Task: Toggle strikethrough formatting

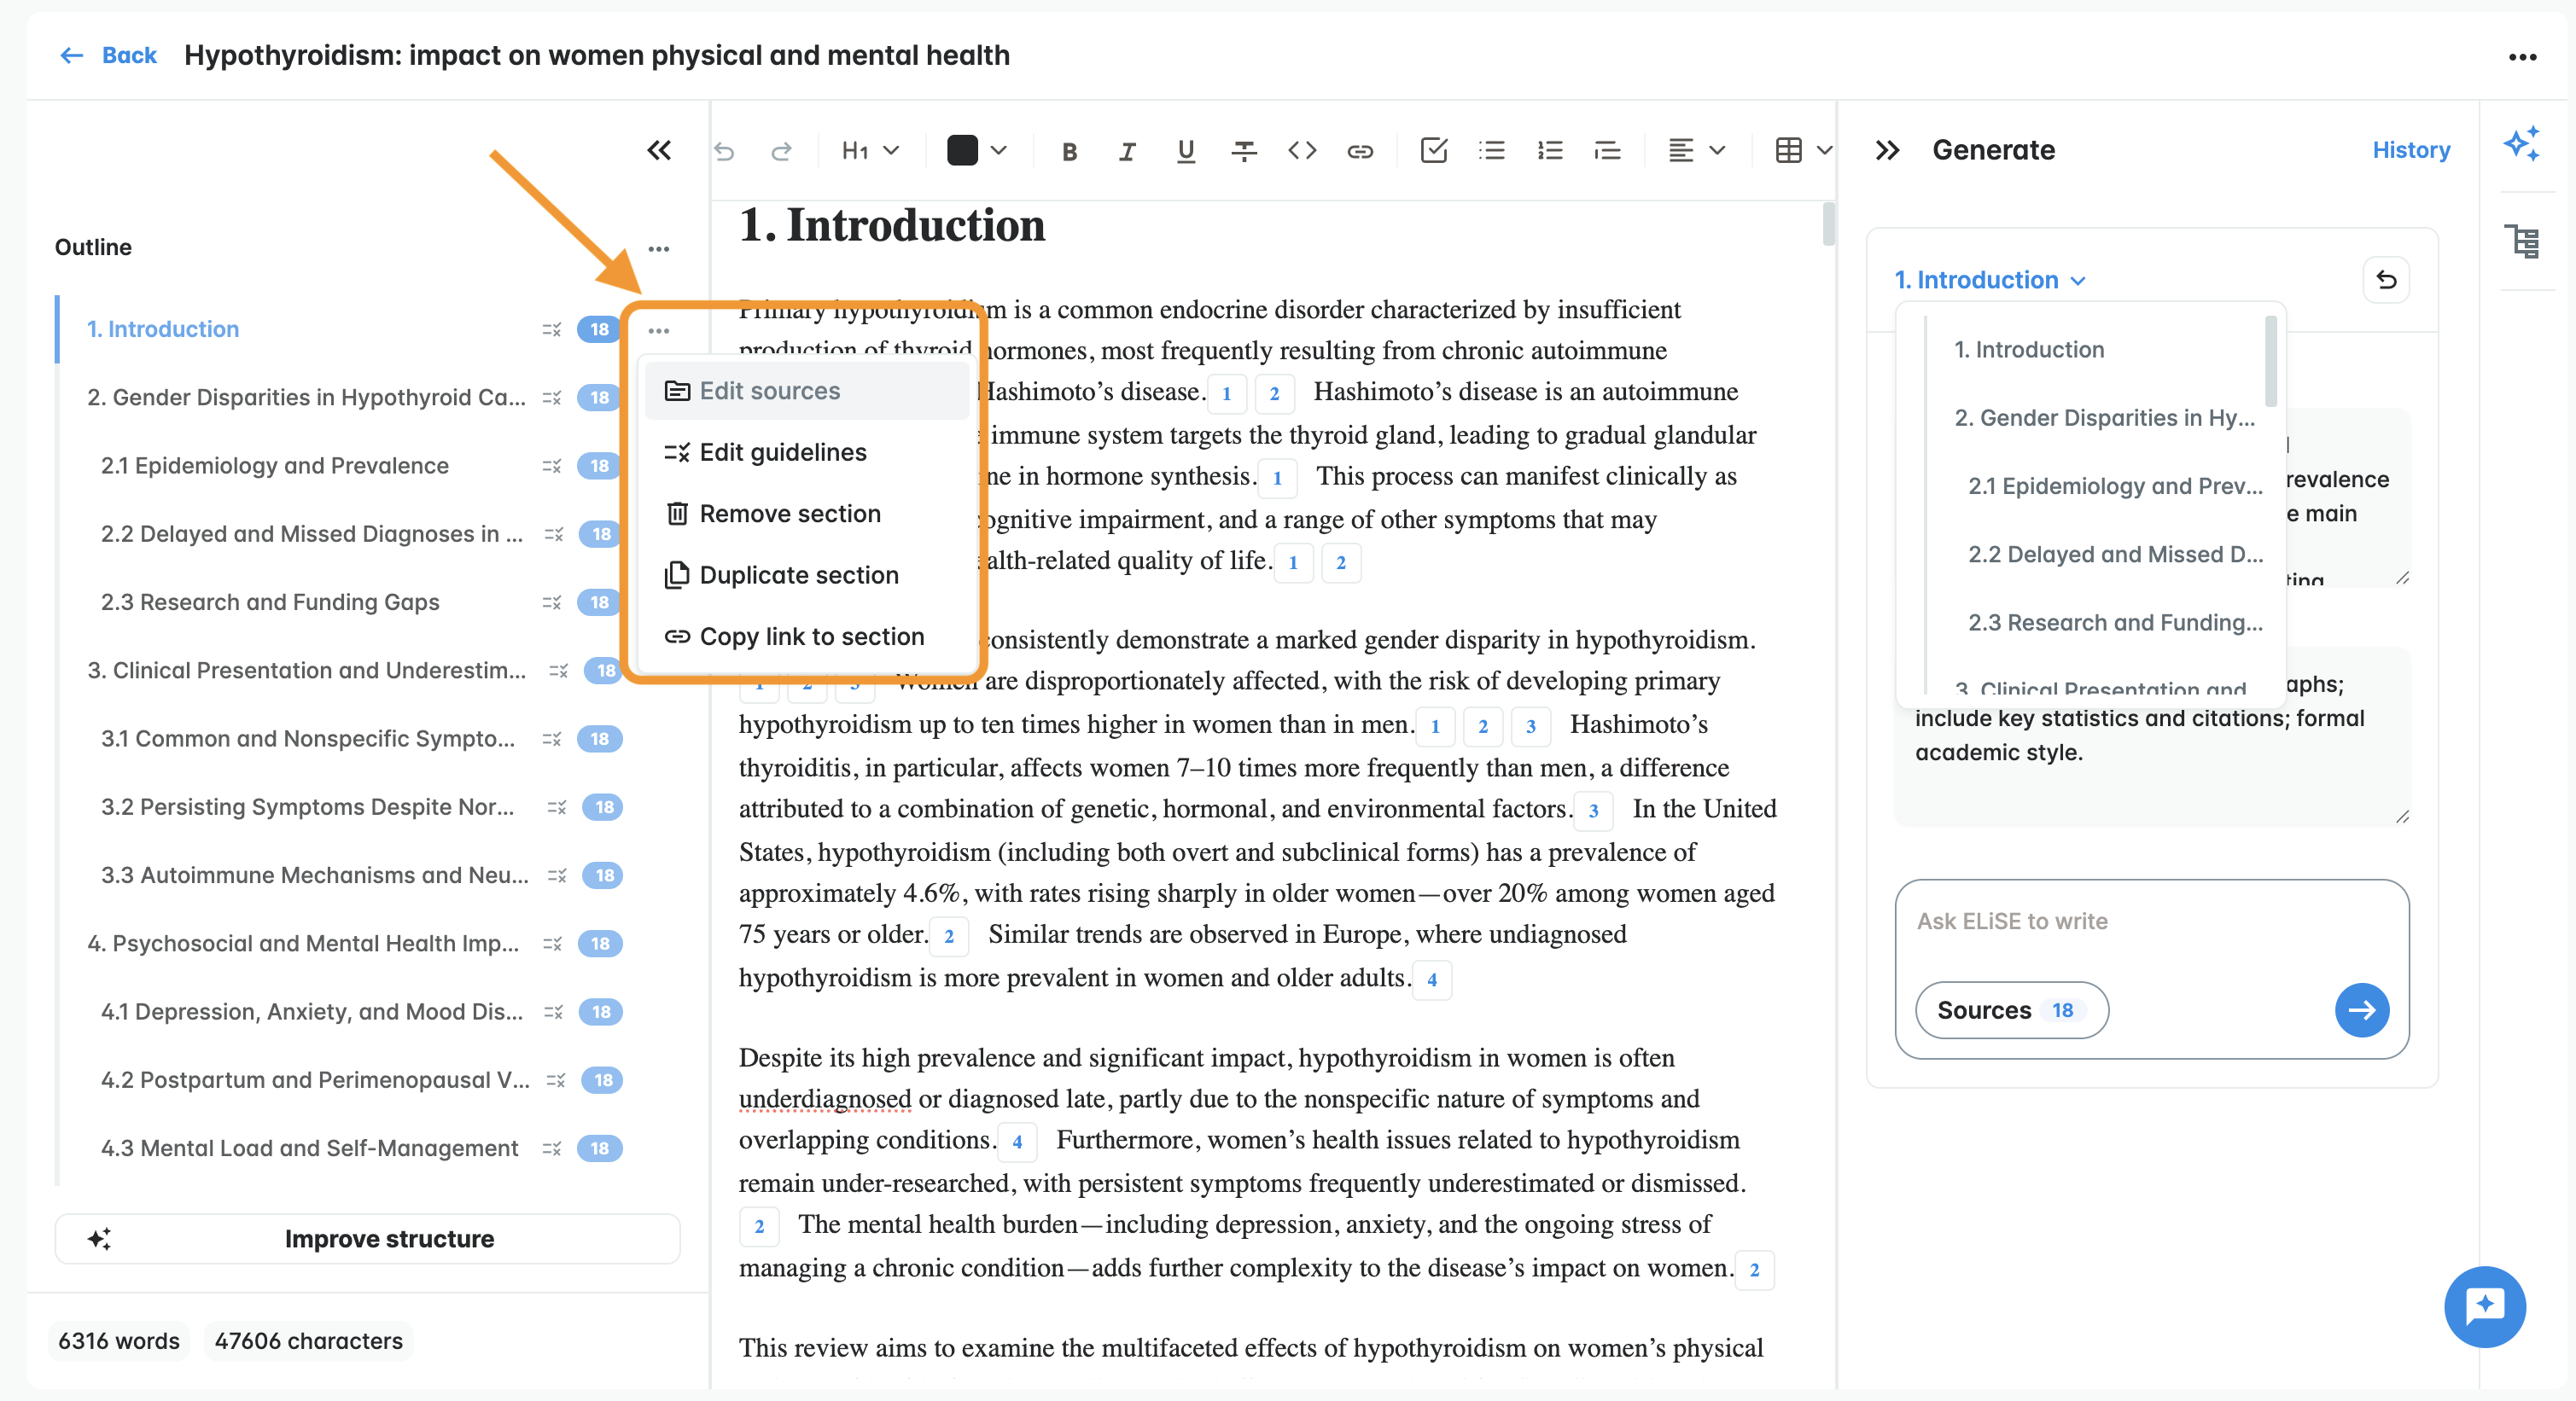Action: click(1243, 151)
